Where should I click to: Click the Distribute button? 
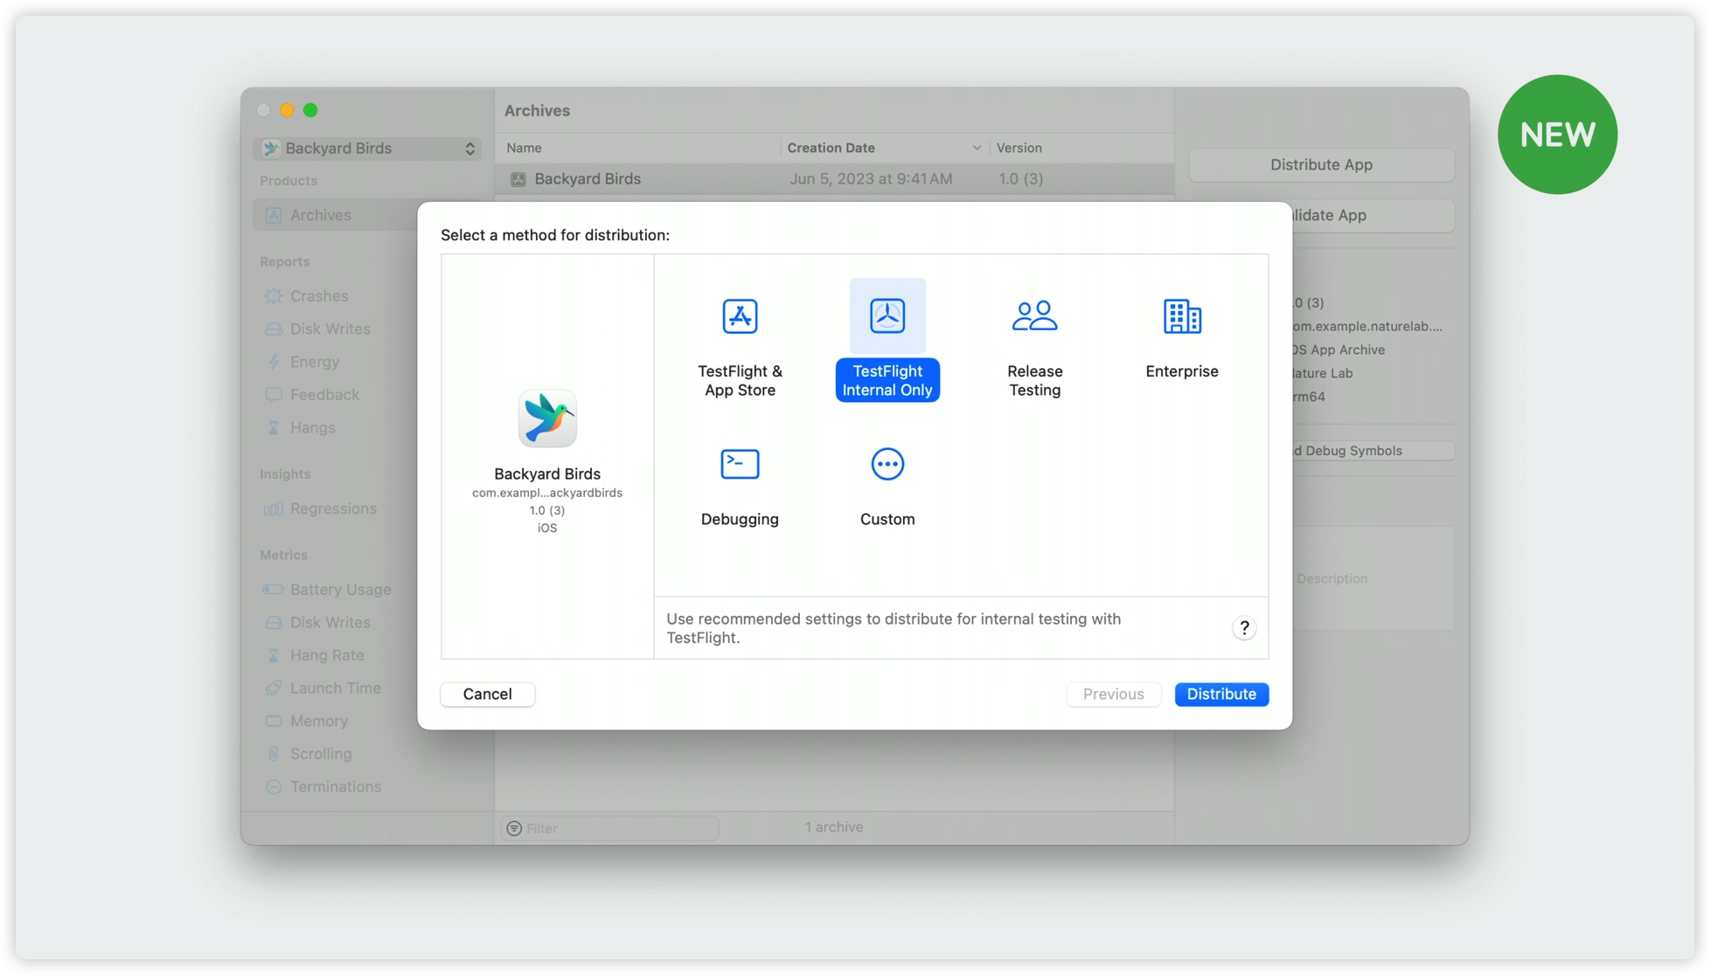1221,694
